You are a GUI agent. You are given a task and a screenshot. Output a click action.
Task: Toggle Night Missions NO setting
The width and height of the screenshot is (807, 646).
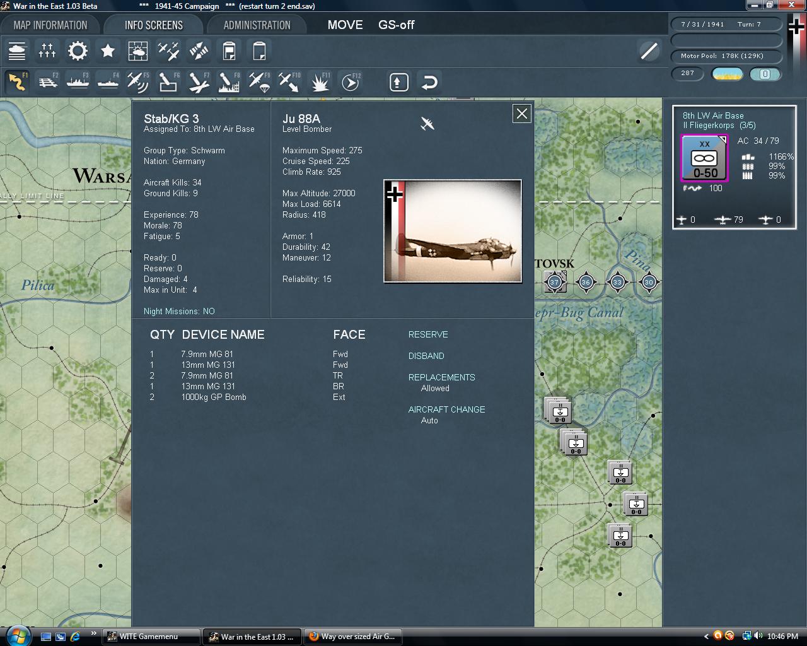179,311
